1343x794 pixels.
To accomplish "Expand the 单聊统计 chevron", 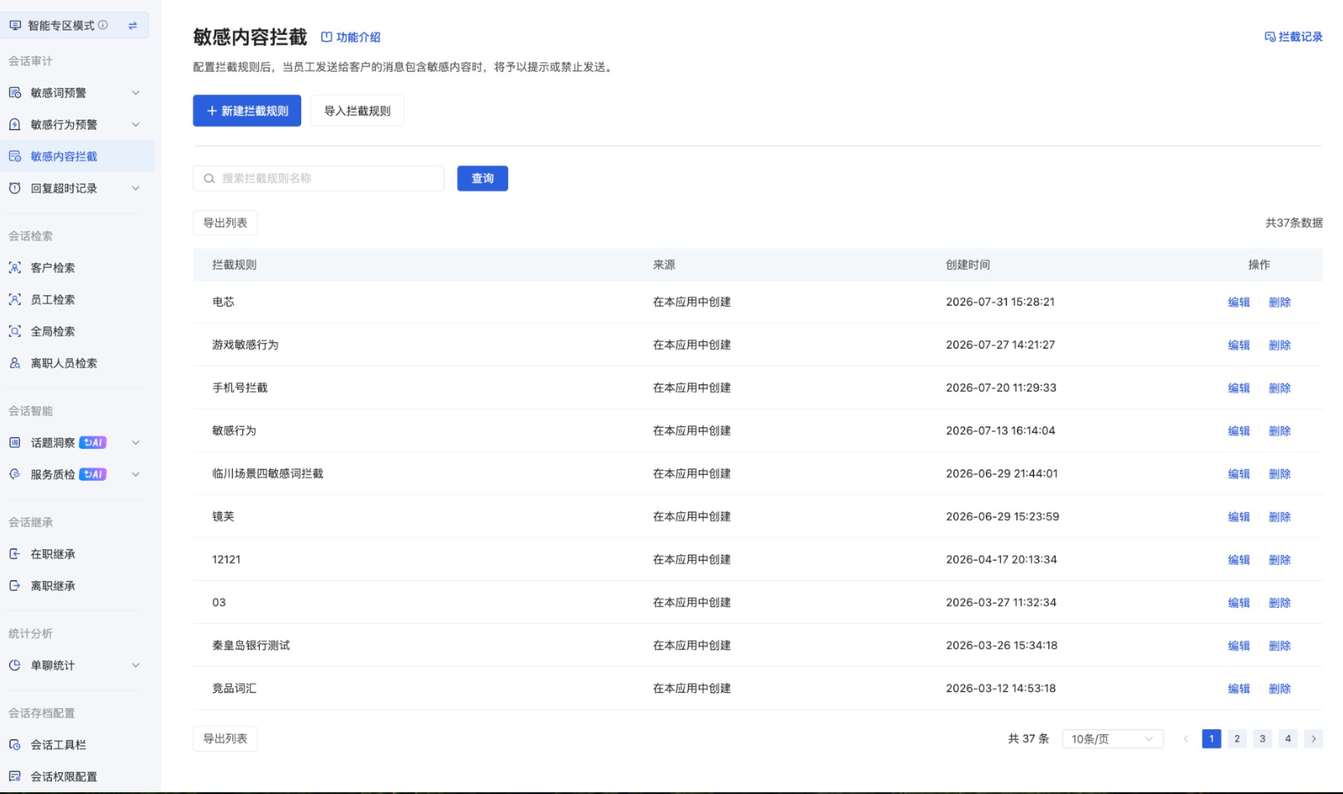I will click(x=136, y=665).
